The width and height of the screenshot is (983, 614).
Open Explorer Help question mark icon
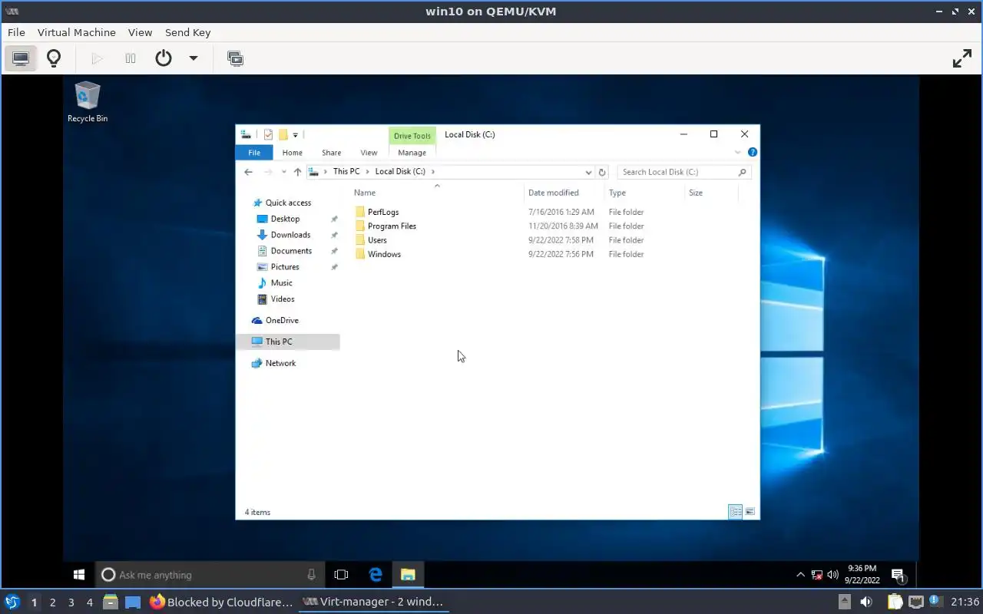[753, 153]
